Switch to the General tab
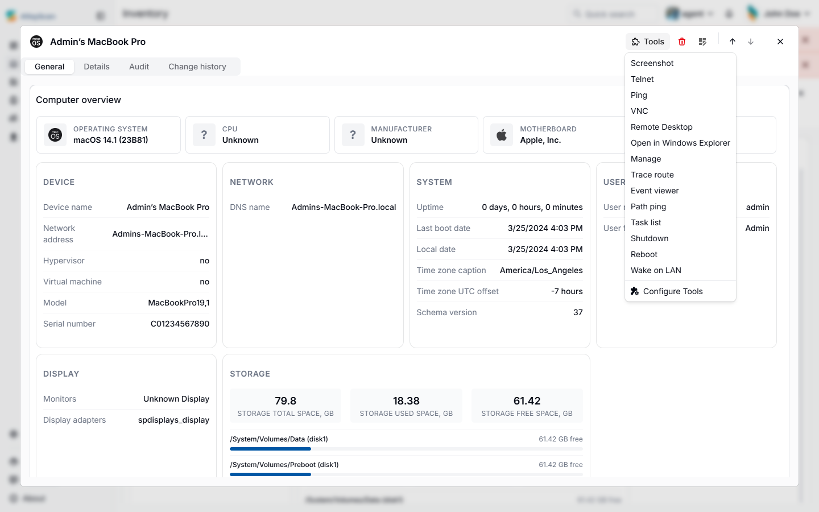This screenshot has height=512, width=819. coord(49,67)
